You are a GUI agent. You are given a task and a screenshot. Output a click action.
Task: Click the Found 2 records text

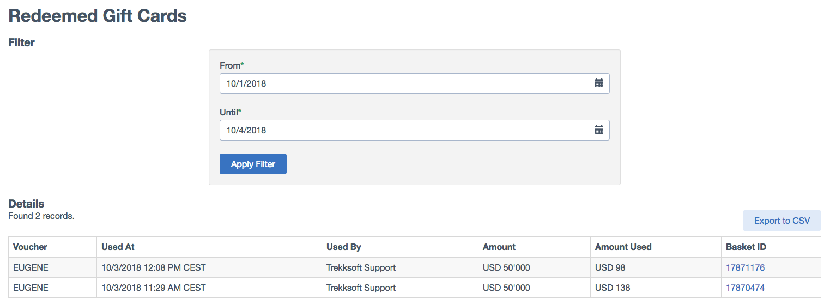(x=41, y=216)
